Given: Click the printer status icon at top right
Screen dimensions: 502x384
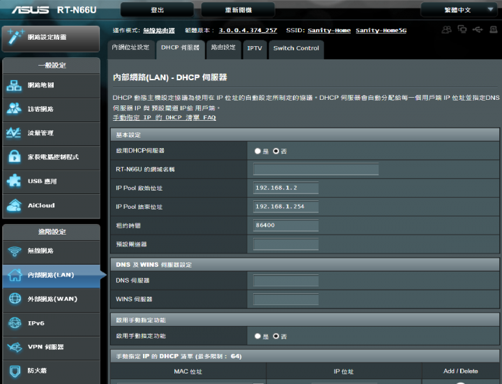Looking at the screenshot, I should click(x=494, y=29).
